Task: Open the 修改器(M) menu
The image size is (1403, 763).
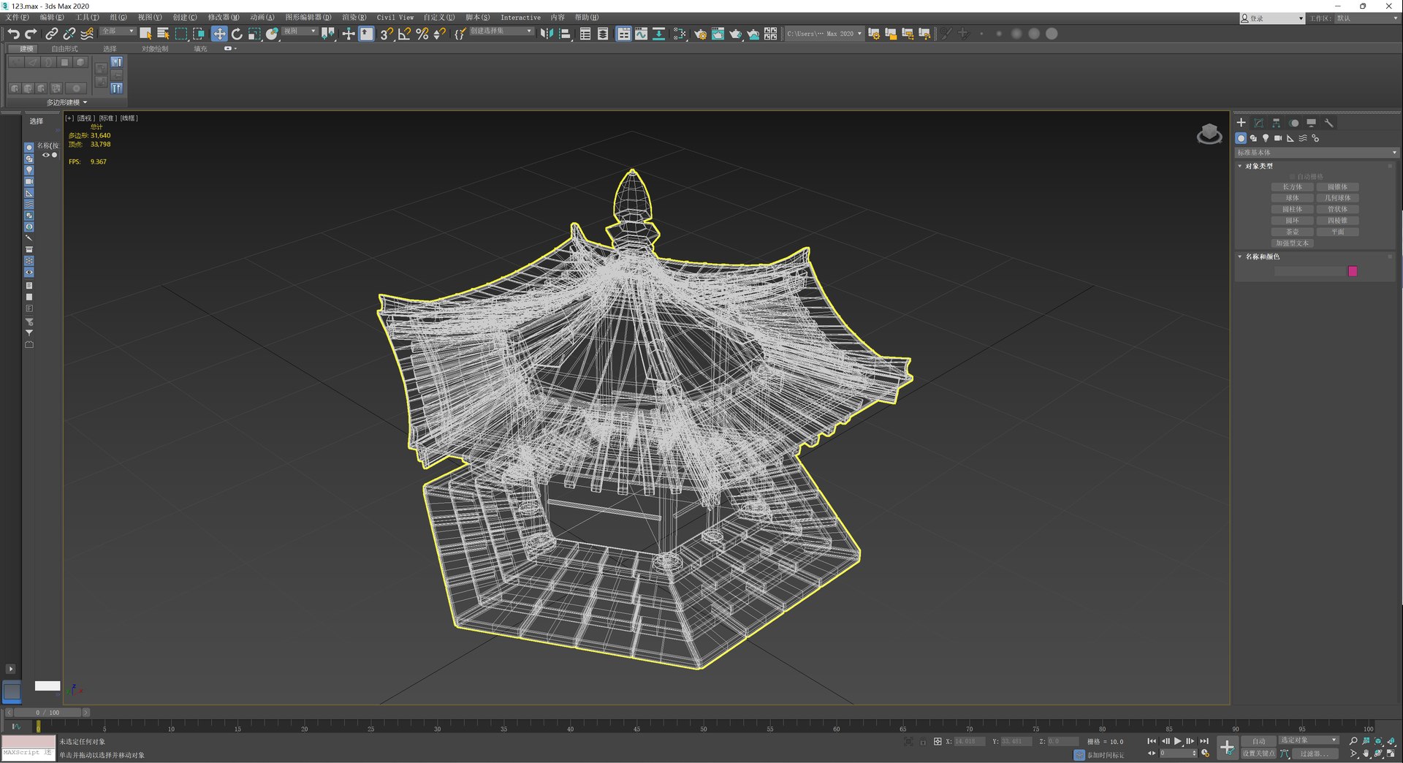Action: click(223, 18)
